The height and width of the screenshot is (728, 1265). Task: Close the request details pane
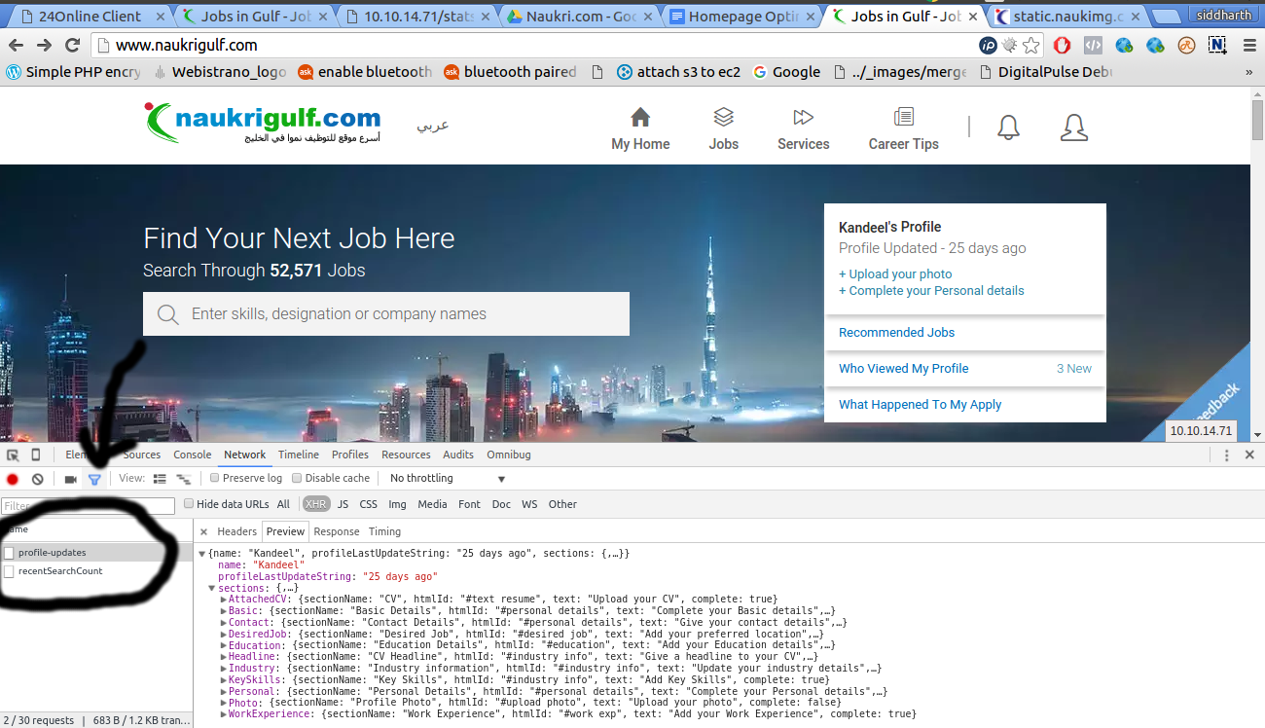pos(203,531)
